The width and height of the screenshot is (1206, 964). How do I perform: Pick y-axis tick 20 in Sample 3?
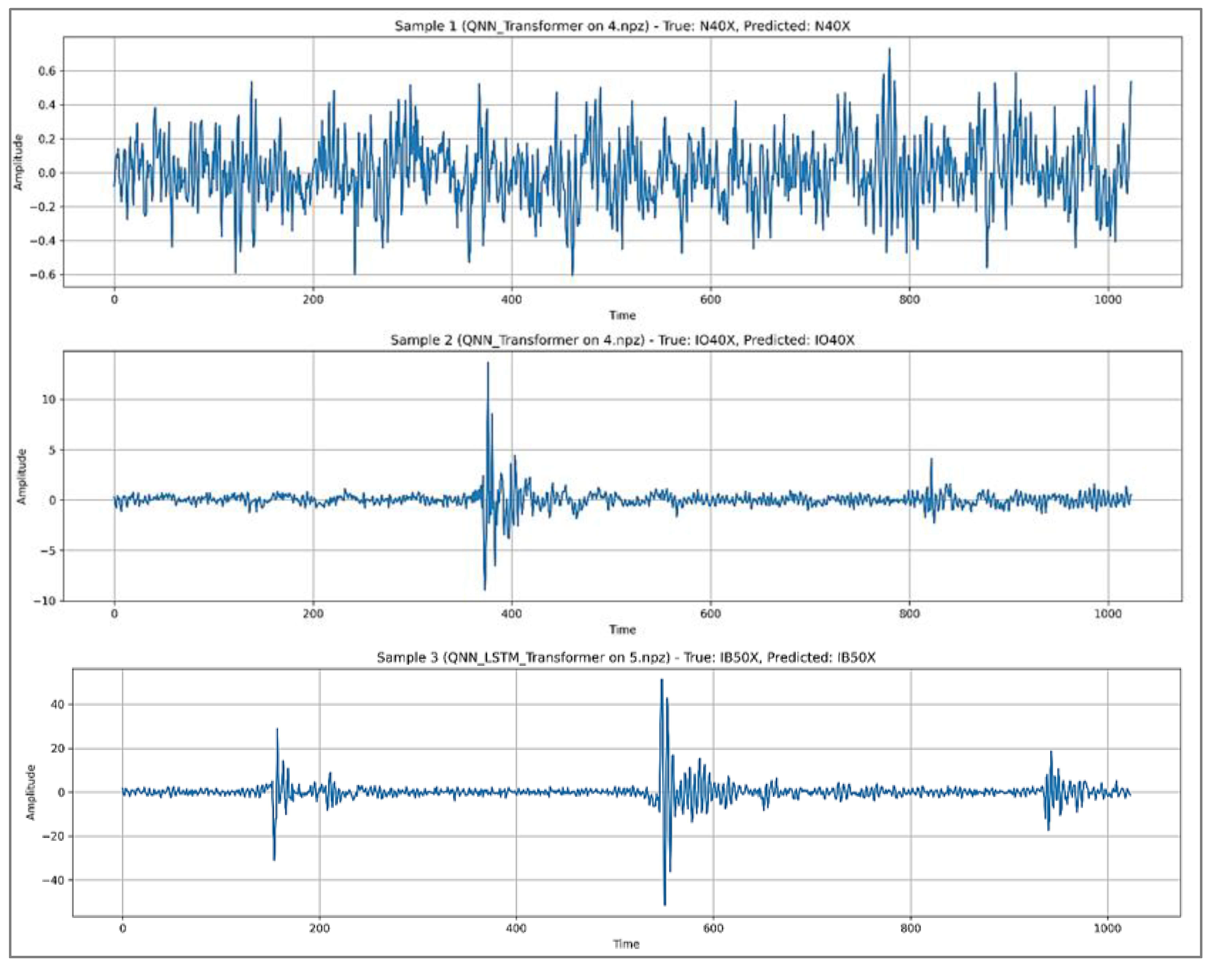coord(58,749)
